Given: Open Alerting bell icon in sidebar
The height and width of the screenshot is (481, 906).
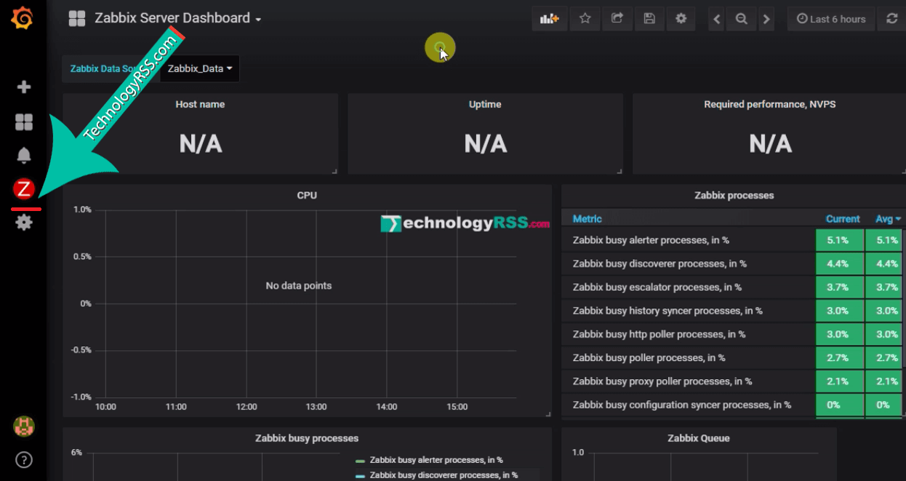Looking at the screenshot, I should (24, 155).
